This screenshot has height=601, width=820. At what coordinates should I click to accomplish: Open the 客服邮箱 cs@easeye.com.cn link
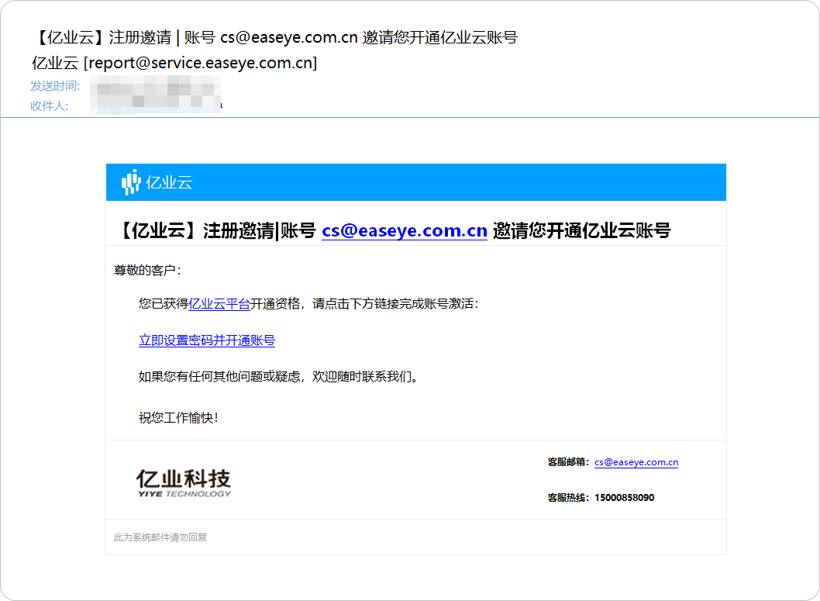[x=636, y=462]
